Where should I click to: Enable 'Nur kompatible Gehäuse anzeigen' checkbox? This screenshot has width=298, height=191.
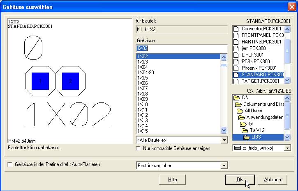[139, 148]
